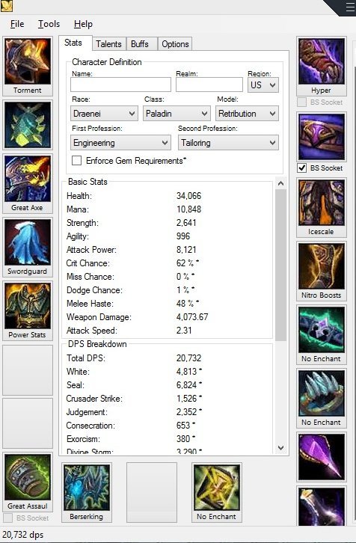Click the stats scrollbar down arrow
Image resolution: width=356 pixels, height=543 pixels.
(281, 448)
